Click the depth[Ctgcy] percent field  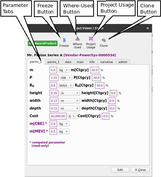click(x=112, y=108)
